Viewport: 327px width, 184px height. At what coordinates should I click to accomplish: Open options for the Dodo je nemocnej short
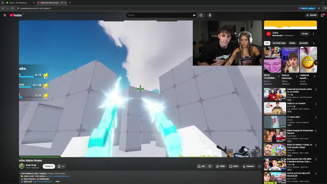click(x=297, y=76)
